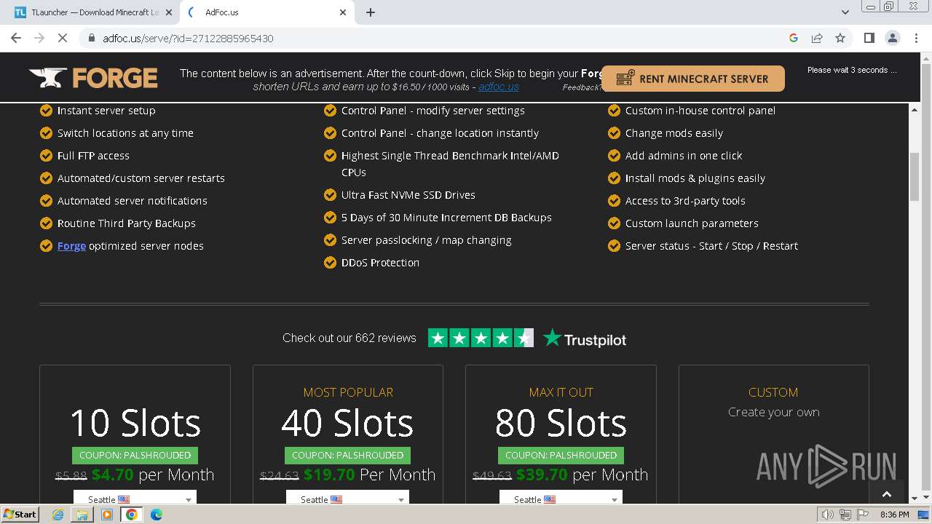Click the Instant server setup checkmark
This screenshot has width=932, height=524.
[x=46, y=111]
